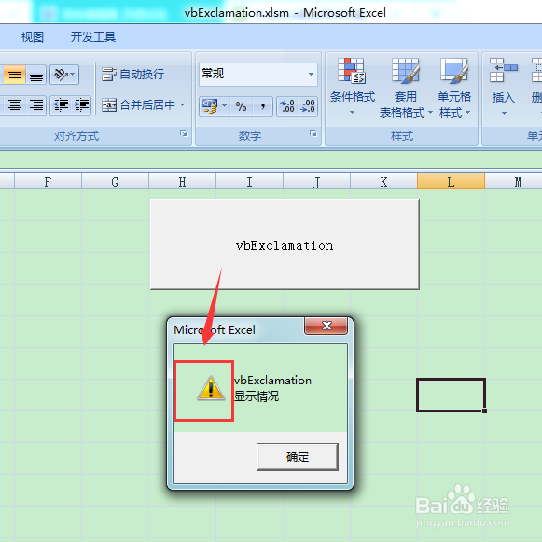Open the 视图 ribbon tab

(33, 37)
